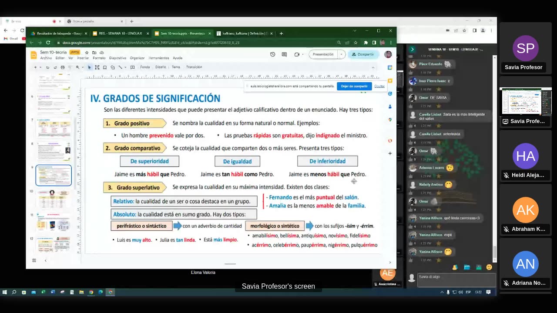Star the Sem 10-teoria document
The width and height of the screenshot is (557, 313).
coord(87,52)
